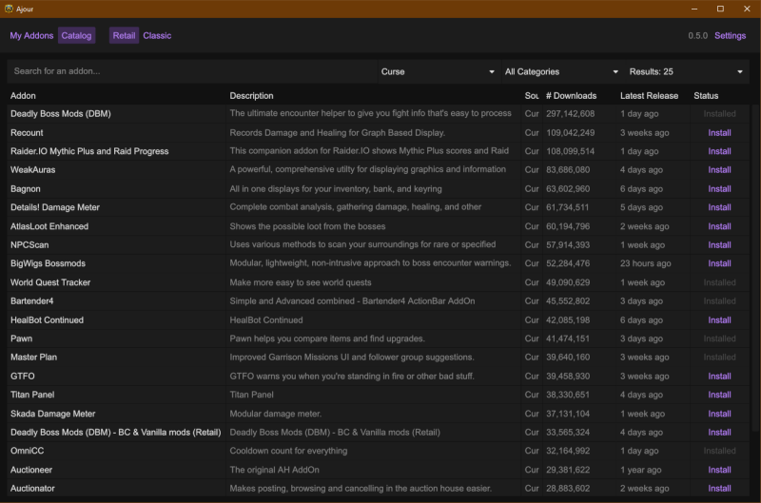Click the OmniCC addon name
761x503 pixels.
coord(28,451)
